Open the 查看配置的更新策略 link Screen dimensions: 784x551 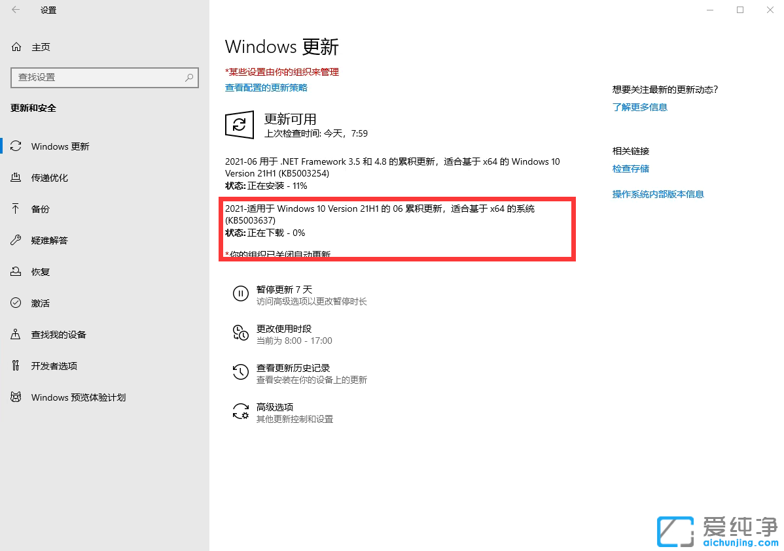(266, 88)
